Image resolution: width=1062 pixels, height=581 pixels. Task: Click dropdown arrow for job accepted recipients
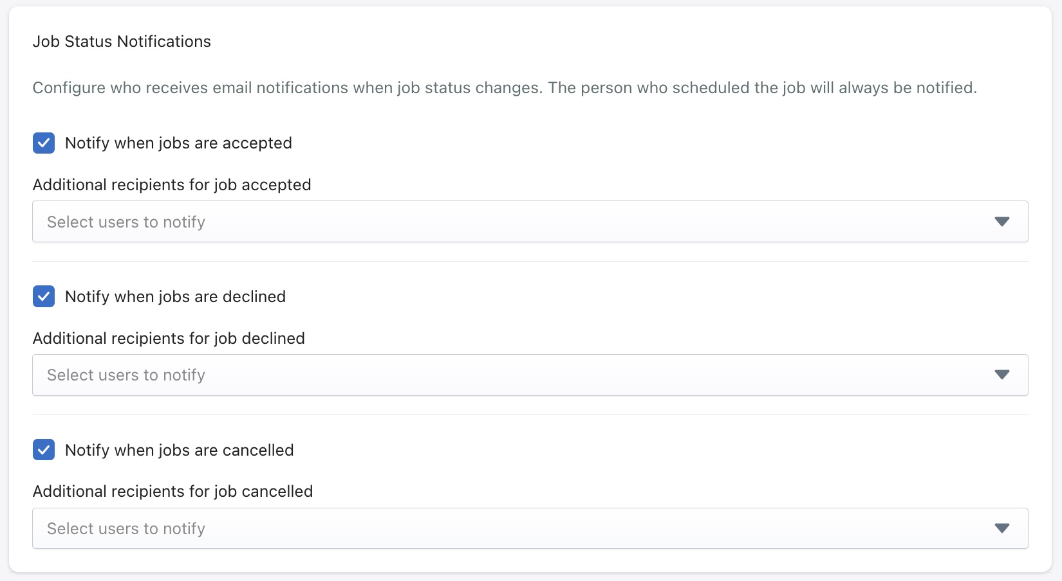[1001, 222]
